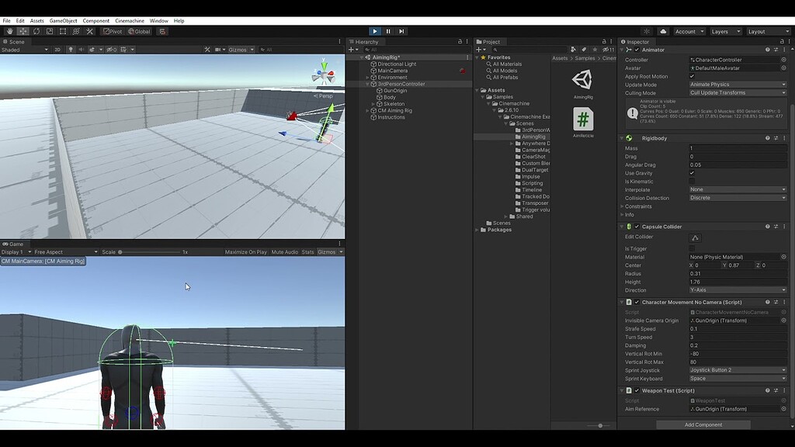Switch to the Game tab
This screenshot has height=447, width=795.
point(15,244)
